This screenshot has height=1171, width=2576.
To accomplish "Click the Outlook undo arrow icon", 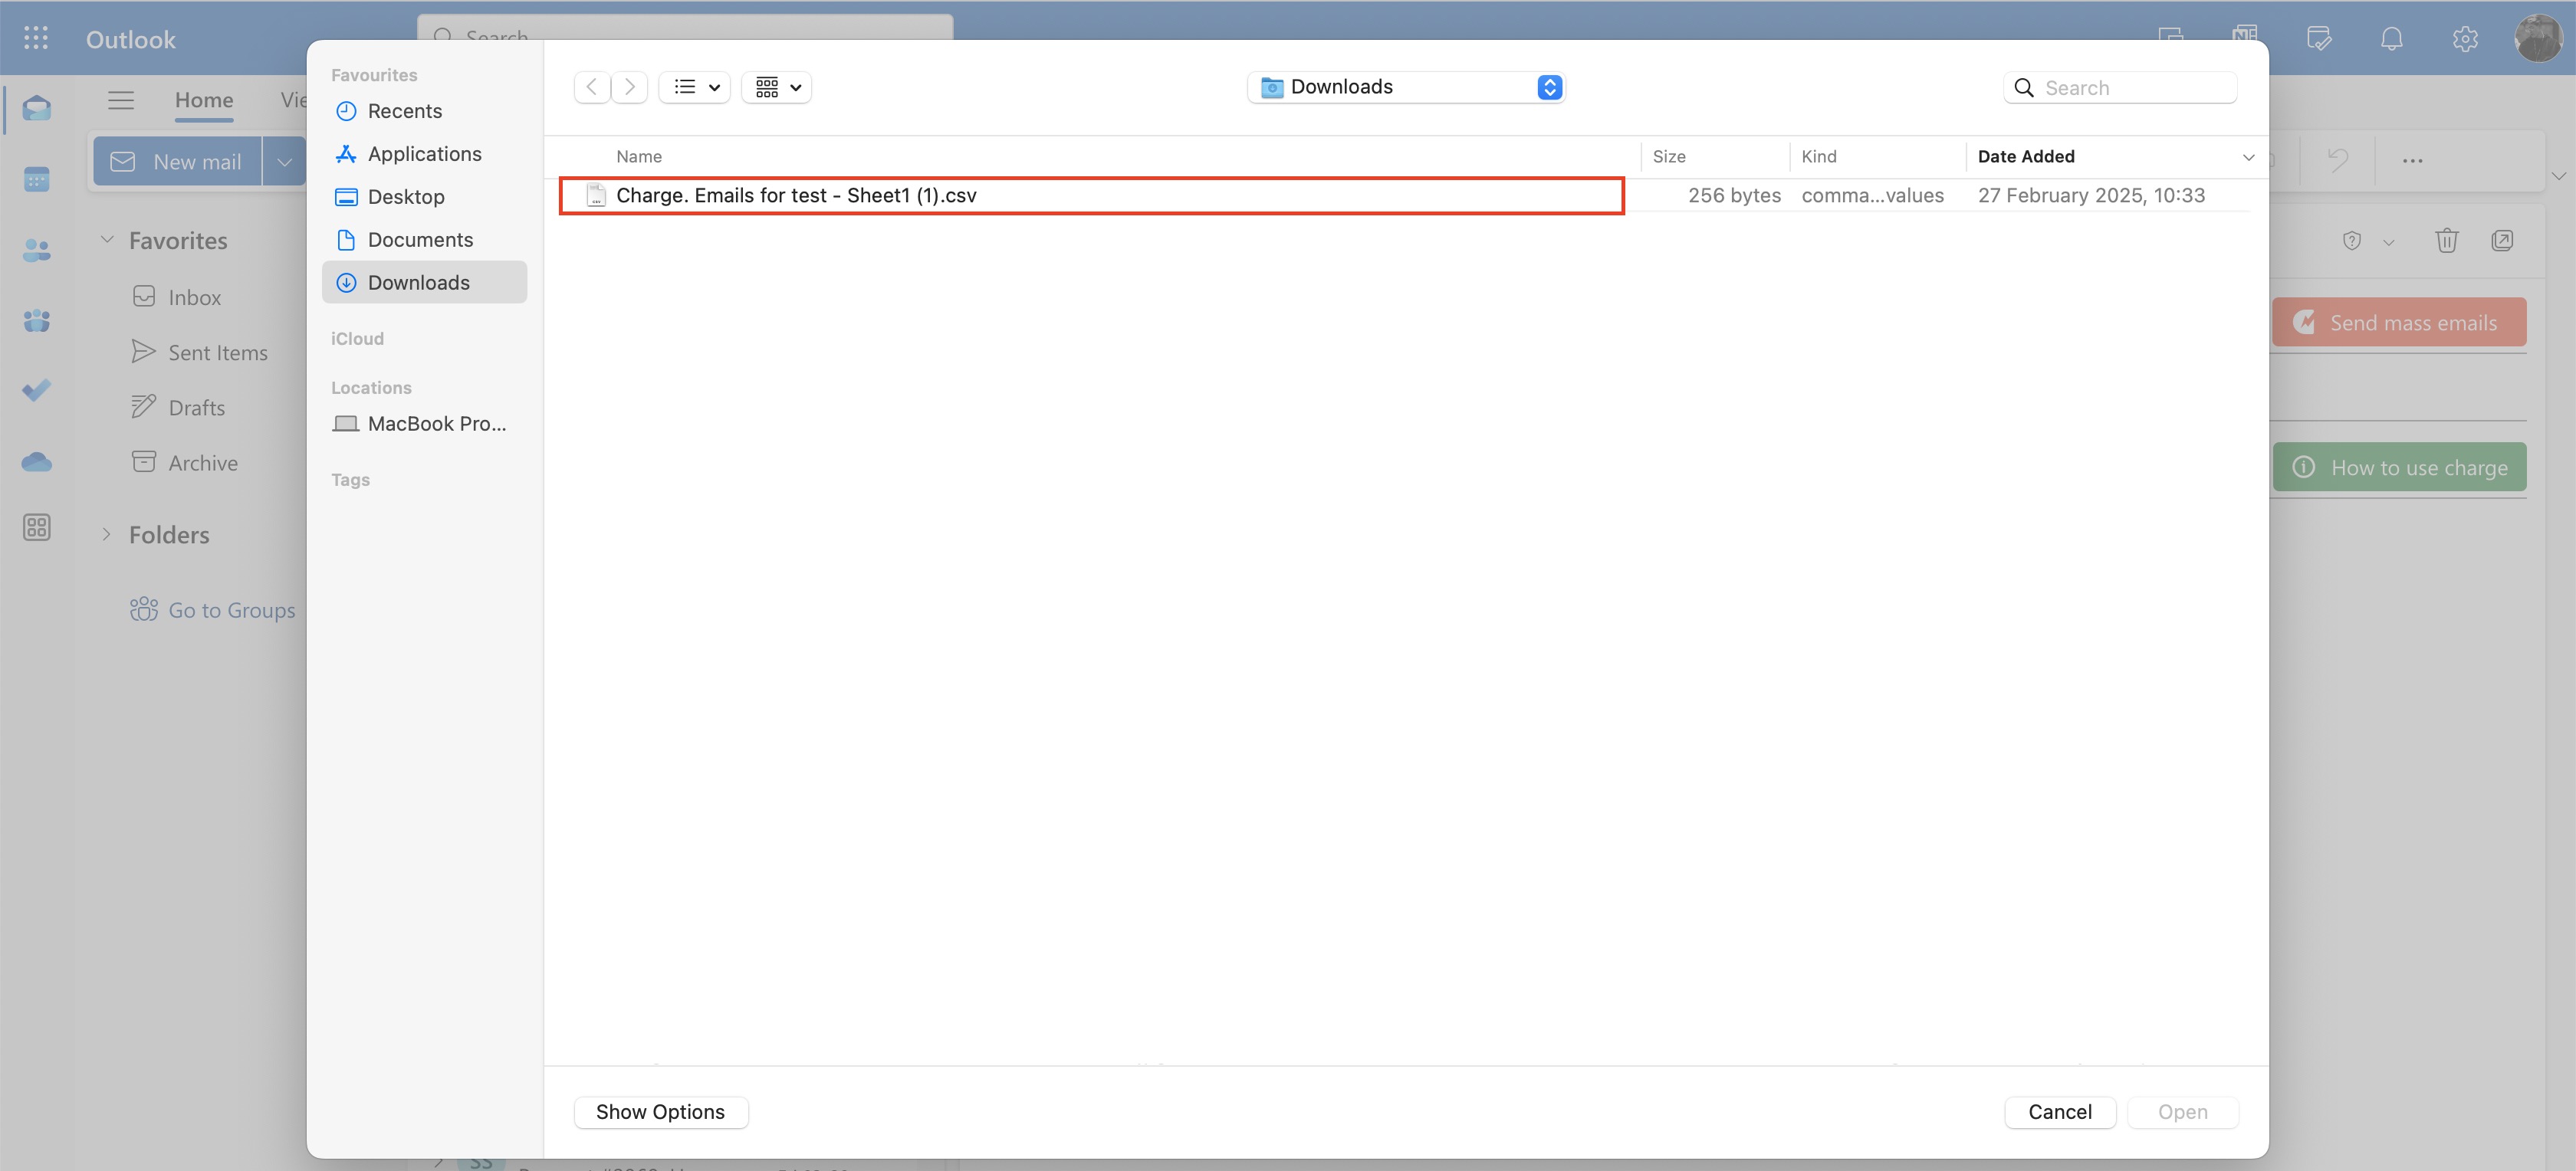I will [2337, 160].
